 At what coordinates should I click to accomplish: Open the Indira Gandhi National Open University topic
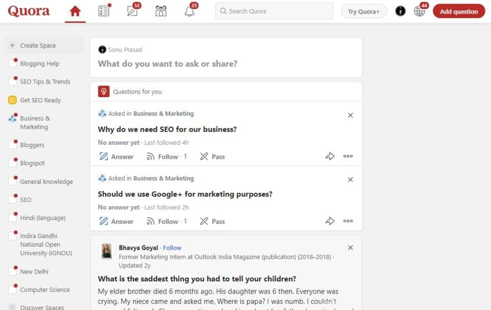pos(46,244)
